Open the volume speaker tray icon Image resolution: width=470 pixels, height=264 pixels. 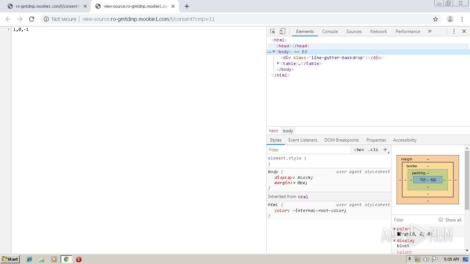(426, 259)
